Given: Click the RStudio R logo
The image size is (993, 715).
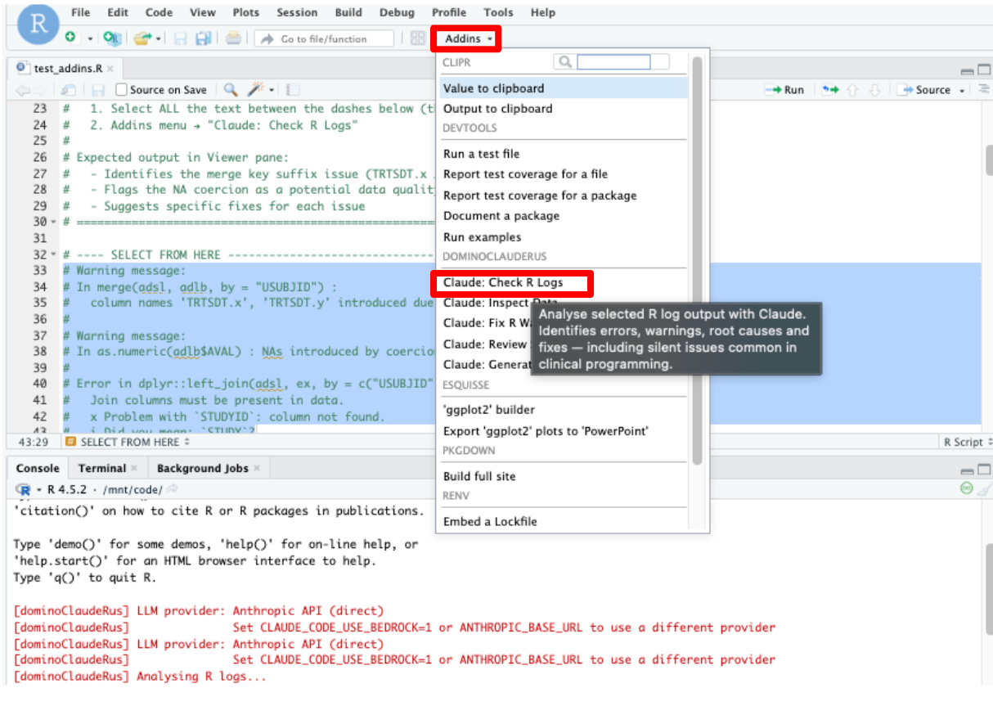Looking at the screenshot, I should coord(38,25).
